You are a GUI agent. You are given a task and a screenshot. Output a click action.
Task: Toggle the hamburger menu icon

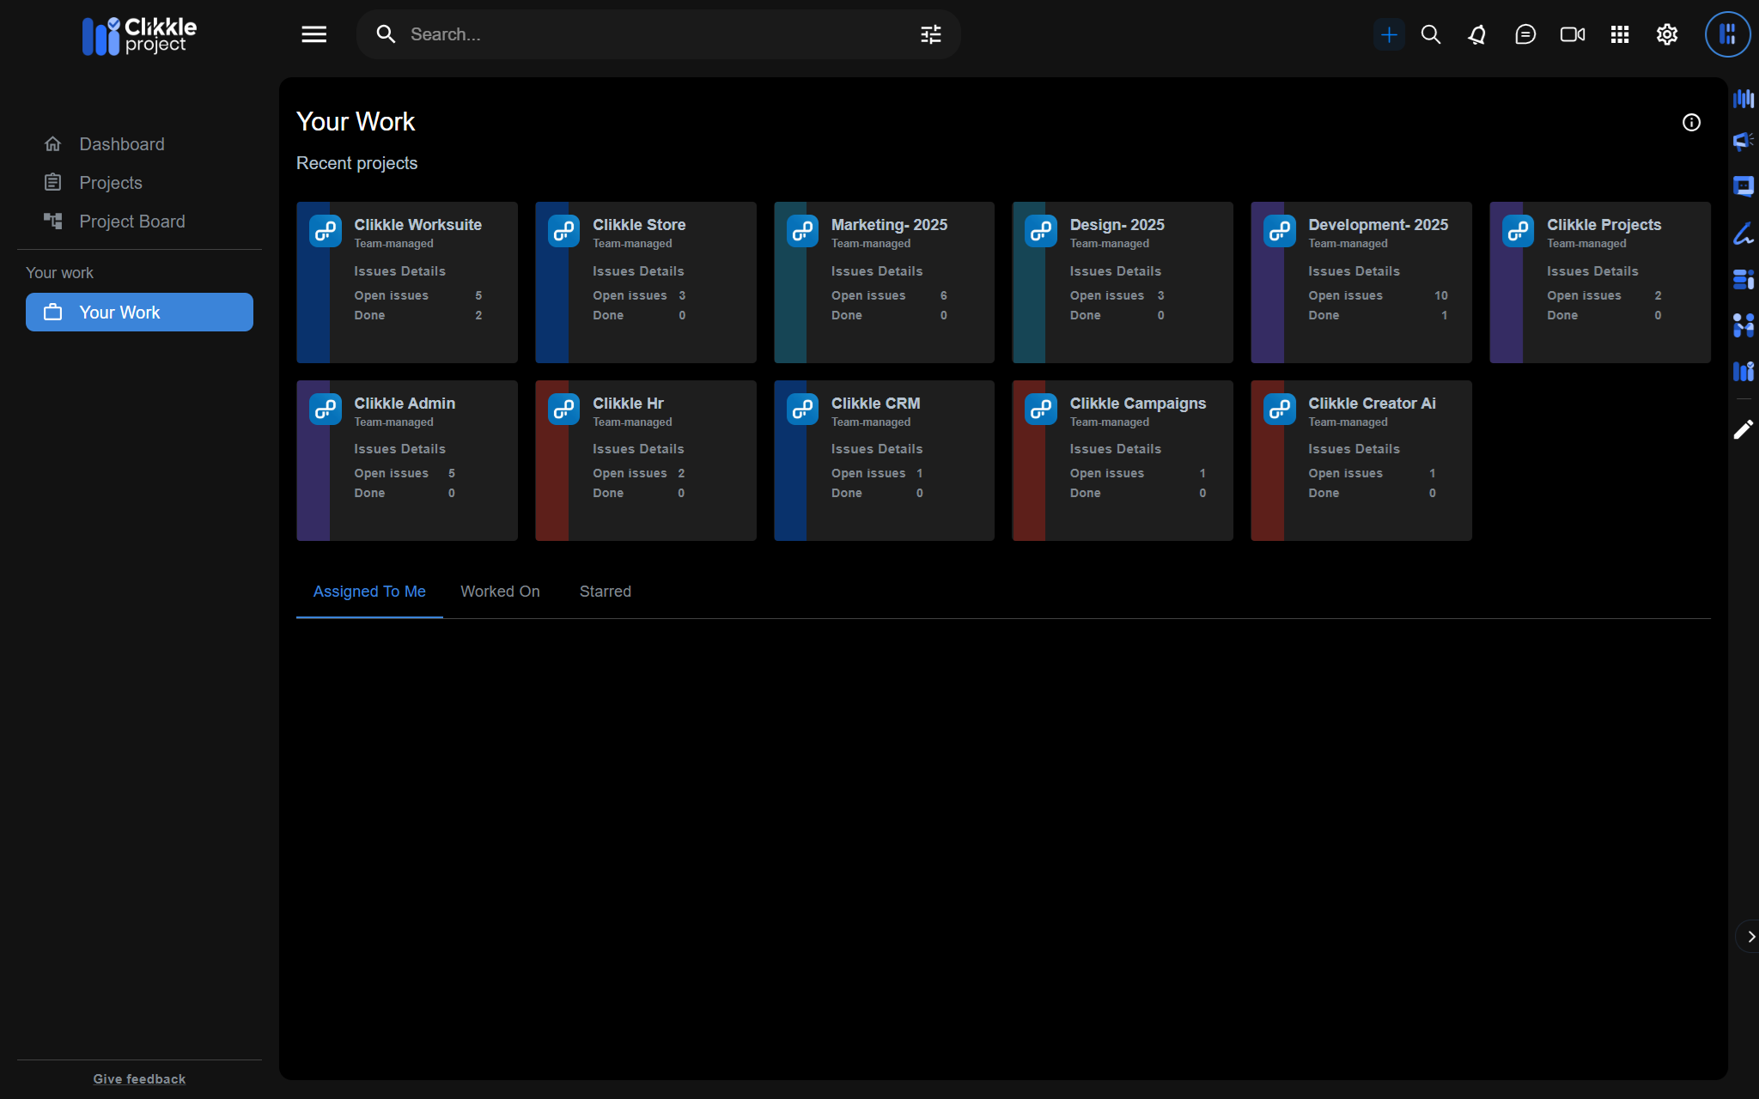tap(313, 34)
